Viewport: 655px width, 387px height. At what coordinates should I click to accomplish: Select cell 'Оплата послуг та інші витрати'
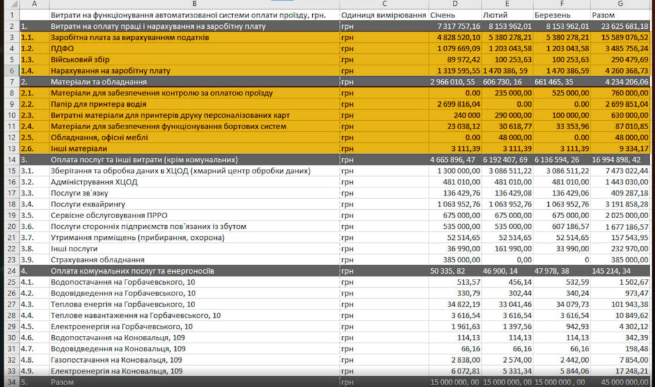point(194,160)
